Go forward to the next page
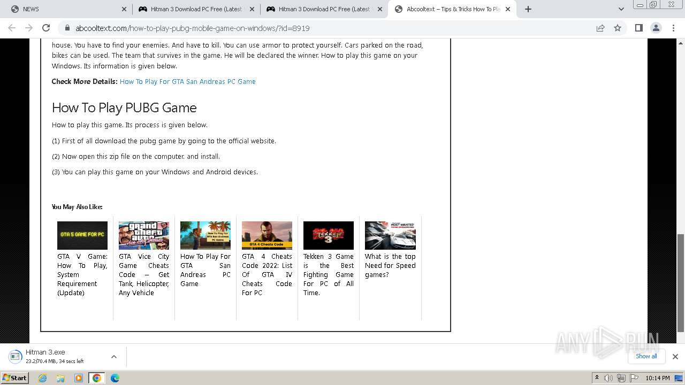This screenshot has height=385, width=685. pos(29,28)
